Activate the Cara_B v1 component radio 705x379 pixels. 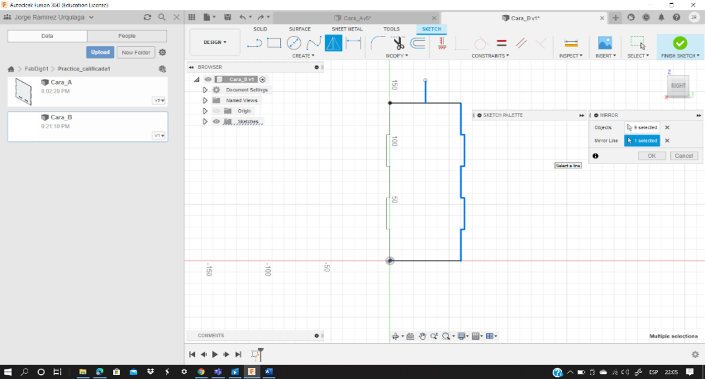263,79
